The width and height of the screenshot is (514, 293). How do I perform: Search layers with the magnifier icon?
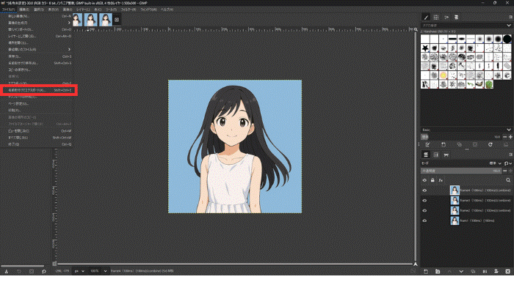click(508, 180)
